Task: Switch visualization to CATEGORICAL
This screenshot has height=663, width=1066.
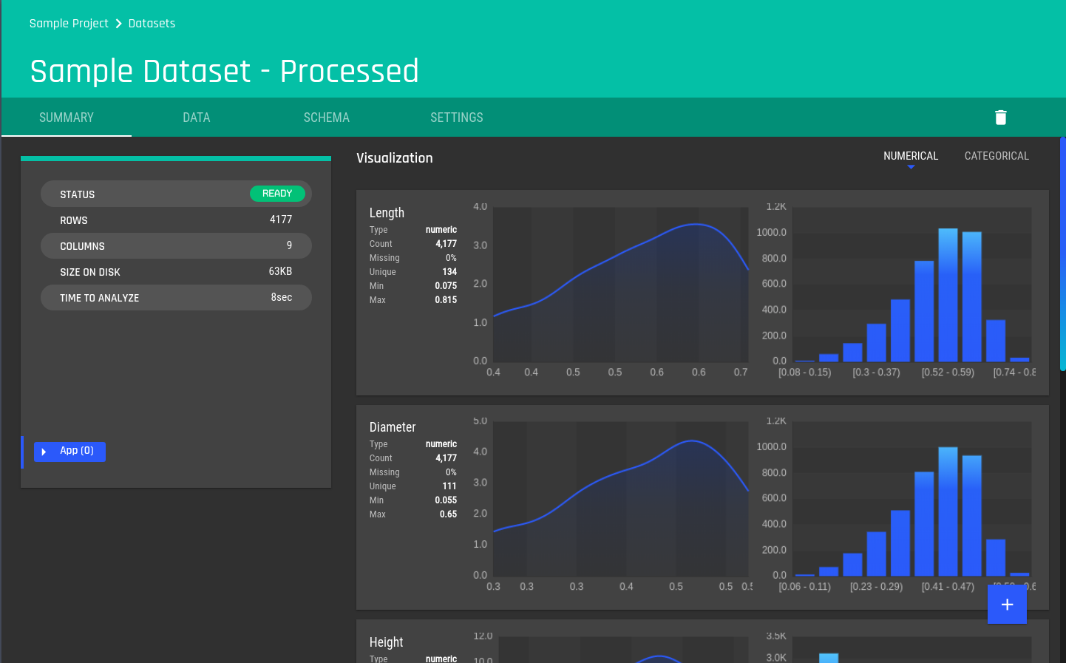Action: [x=997, y=155]
